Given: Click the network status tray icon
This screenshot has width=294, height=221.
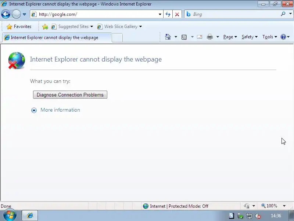Looking at the screenshot, I should [x=249, y=216].
